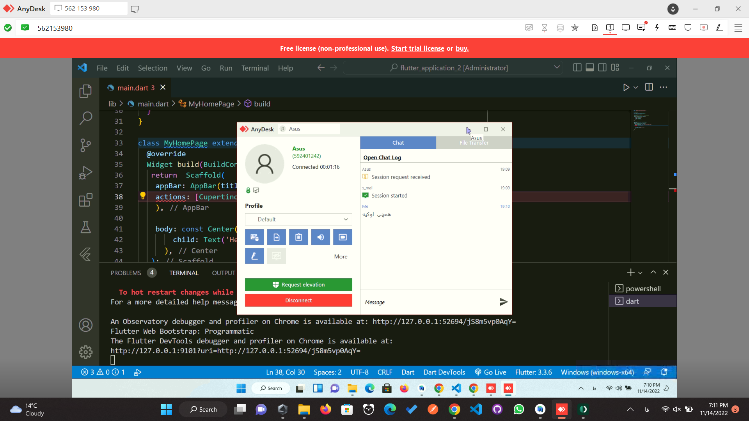Maximize the terminal panel chevron

[x=653, y=272]
